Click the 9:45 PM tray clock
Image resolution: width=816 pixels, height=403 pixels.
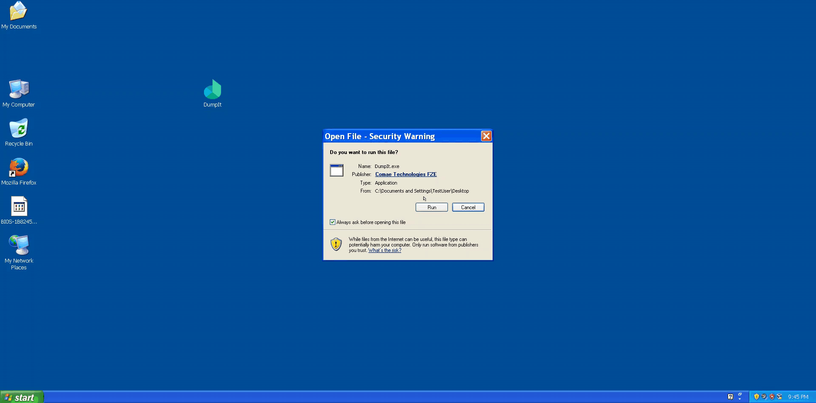click(x=798, y=397)
